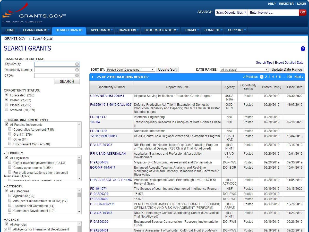
Task: Click the Funding Instrument list scrollbar
Action: pos(79,134)
